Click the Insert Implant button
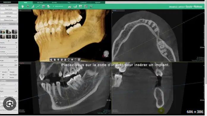The width and height of the screenshot is (207, 116). coord(9,13)
